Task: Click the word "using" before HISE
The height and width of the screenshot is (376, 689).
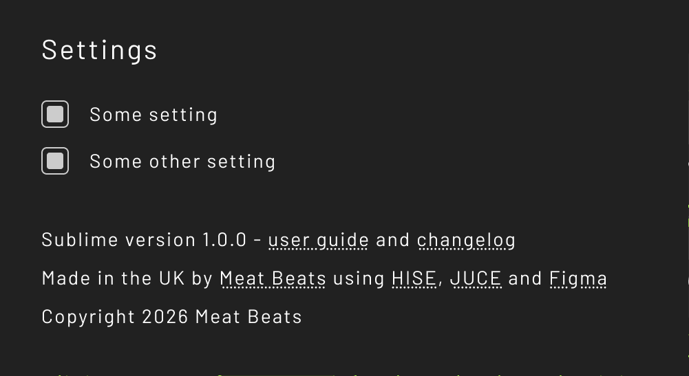Action: 359,278
